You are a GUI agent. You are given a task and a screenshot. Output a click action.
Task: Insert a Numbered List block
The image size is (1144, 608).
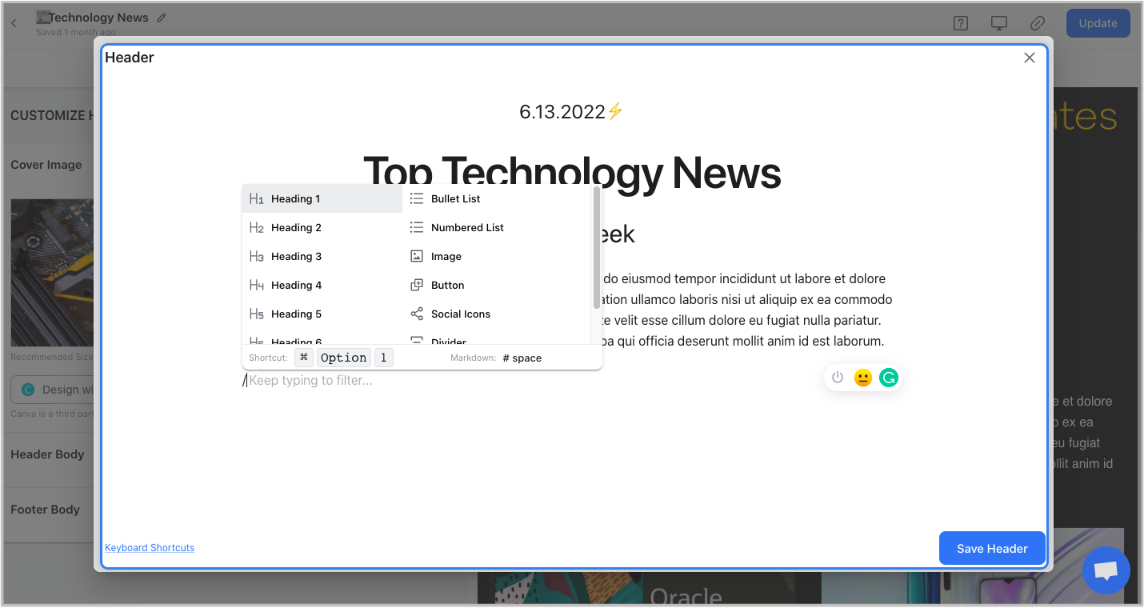496,227
